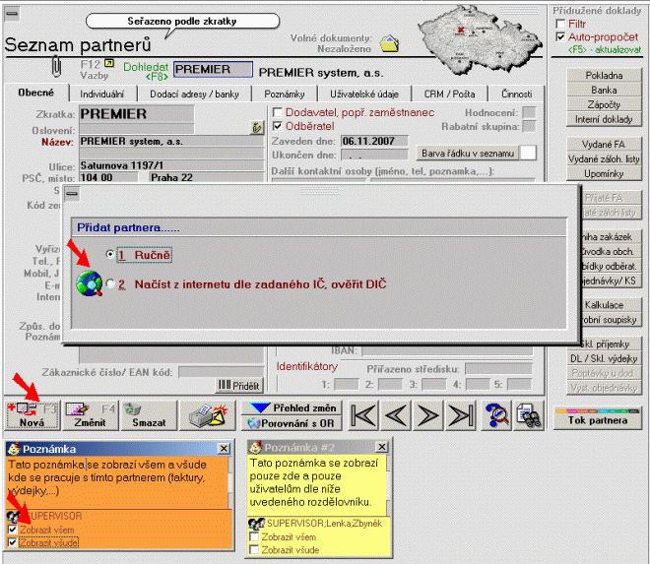Viewport: 650px width, 564px height.
Task: Open the Uživatelské údaje tab
Action: [x=364, y=94]
